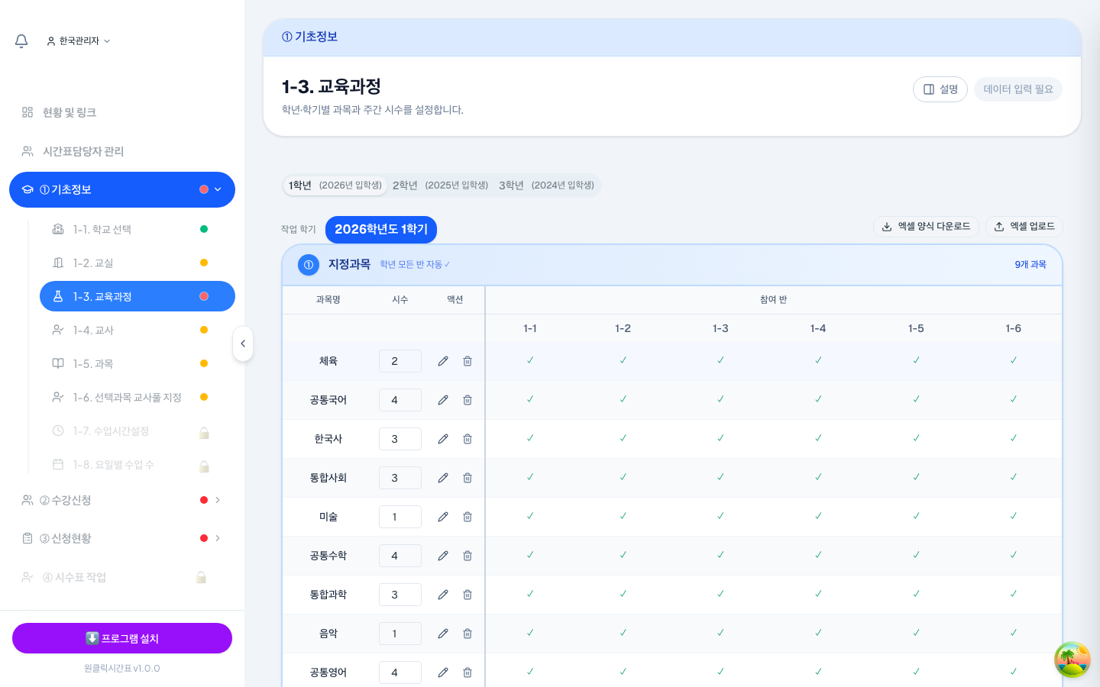Edit the 미술 subject pencil icon

(443, 517)
